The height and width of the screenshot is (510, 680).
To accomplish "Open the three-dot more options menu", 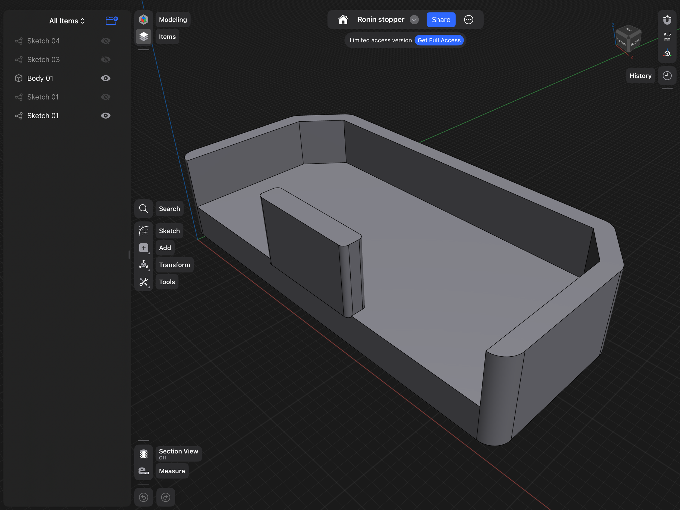I will point(468,19).
